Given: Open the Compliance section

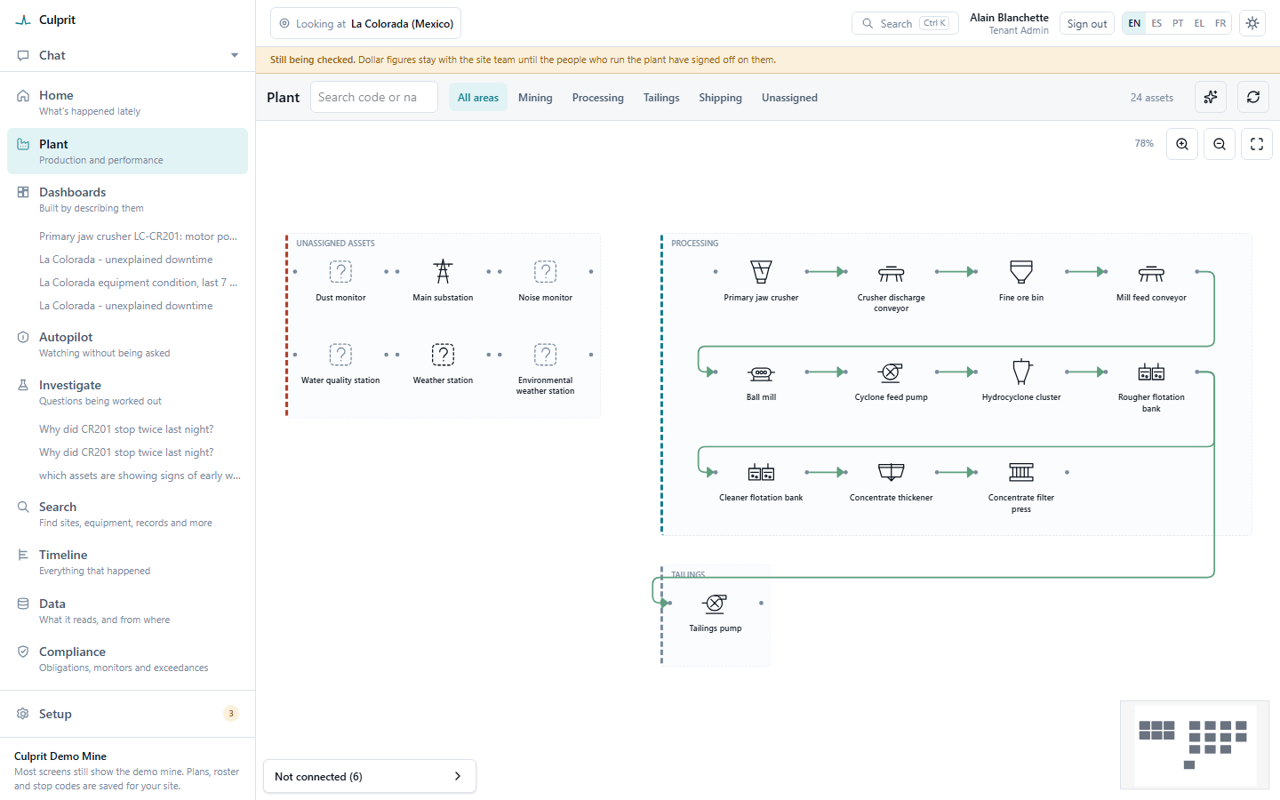Looking at the screenshot, I should coord(128,659).
